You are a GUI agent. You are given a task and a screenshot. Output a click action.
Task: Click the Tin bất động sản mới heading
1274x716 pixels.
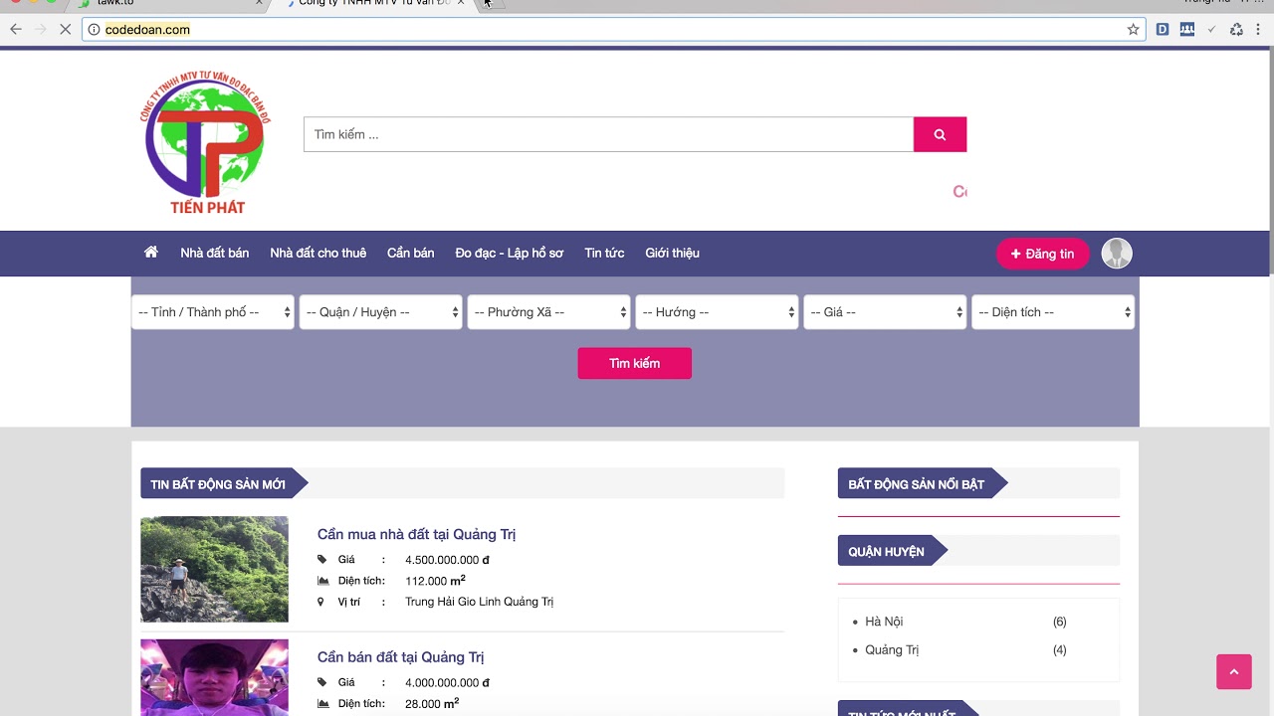pyautogui.click(x=218, y=484)
